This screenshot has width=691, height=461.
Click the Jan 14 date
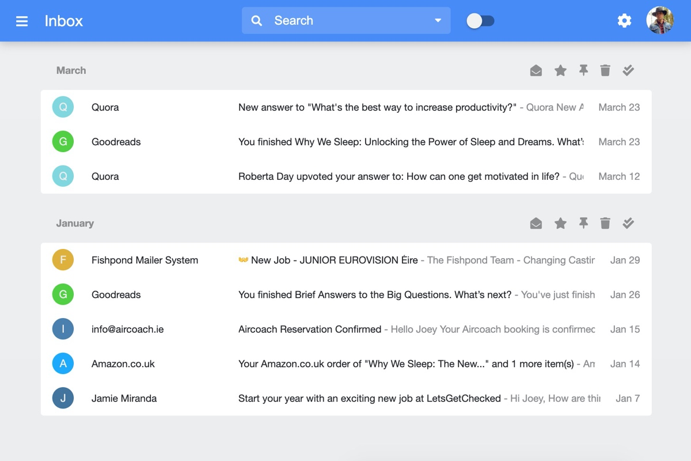(625, 364)
